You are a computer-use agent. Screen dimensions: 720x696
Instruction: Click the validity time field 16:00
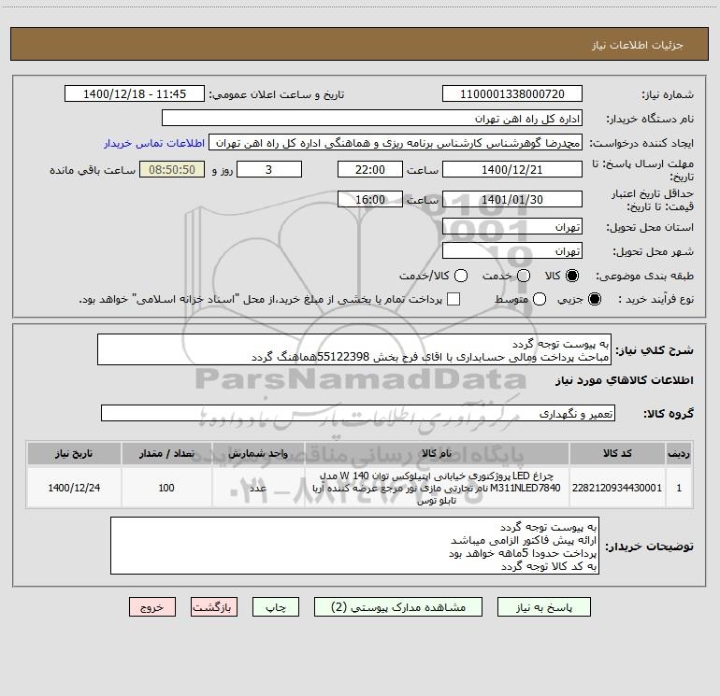point(370,199)
